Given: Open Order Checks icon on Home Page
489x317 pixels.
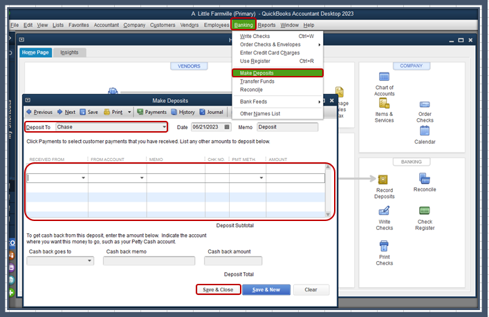Looking at the screenshot, I should [x=425, y=104].
